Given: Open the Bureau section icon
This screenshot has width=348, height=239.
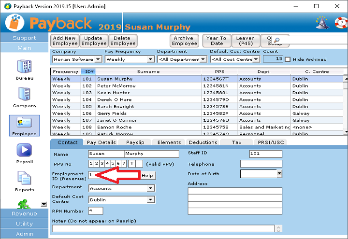Looking at the screenshot, I should [24, 68].
